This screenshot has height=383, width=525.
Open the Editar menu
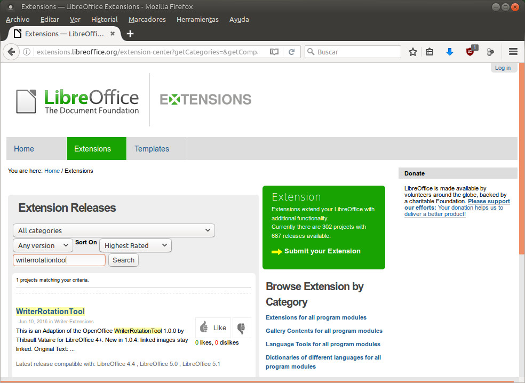pyautogui.click(x=50, y=19)
